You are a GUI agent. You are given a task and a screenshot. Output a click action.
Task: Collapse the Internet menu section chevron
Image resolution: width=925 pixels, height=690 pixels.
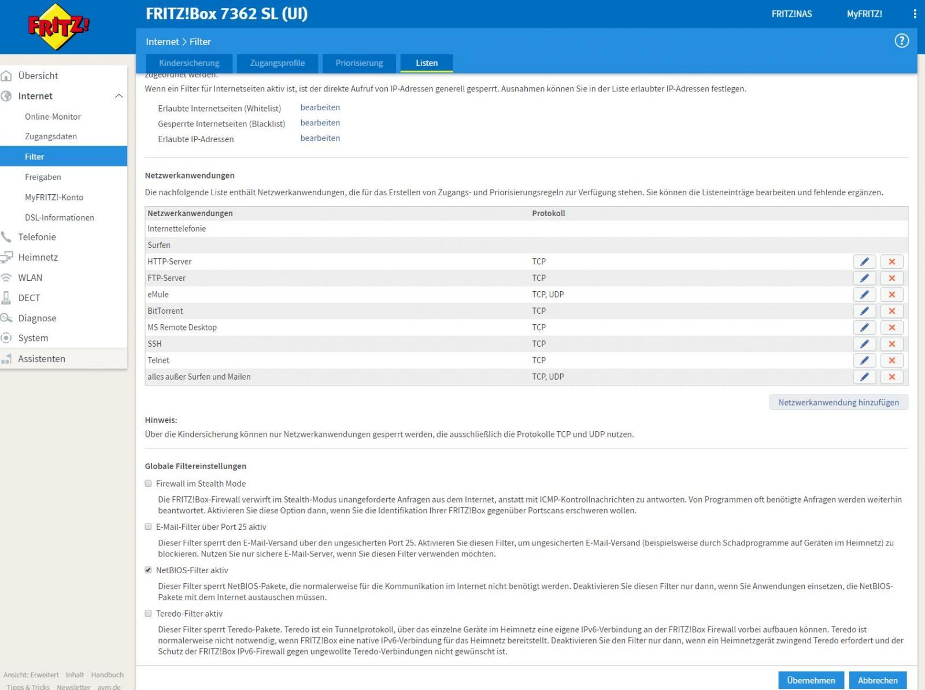[x=119, y=96]
